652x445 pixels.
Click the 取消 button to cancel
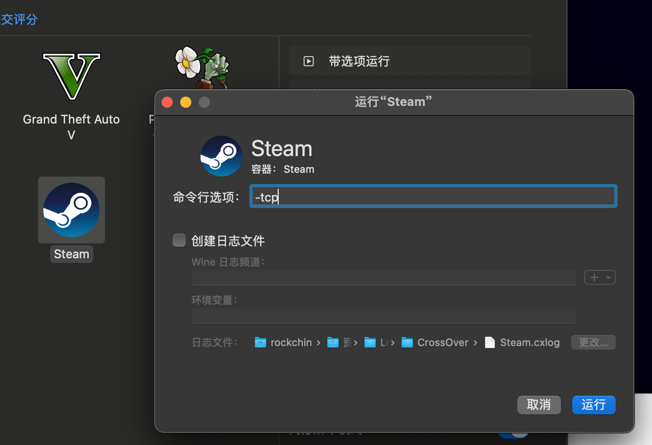point(539,405)
